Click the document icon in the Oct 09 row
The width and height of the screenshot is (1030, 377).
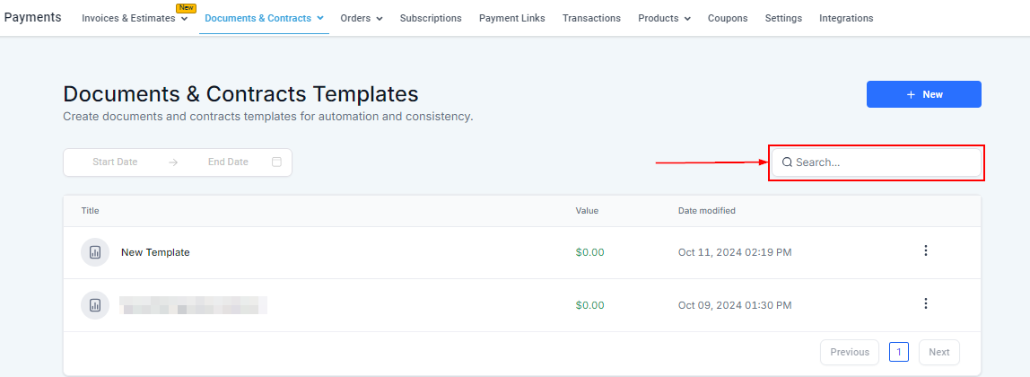95,305
